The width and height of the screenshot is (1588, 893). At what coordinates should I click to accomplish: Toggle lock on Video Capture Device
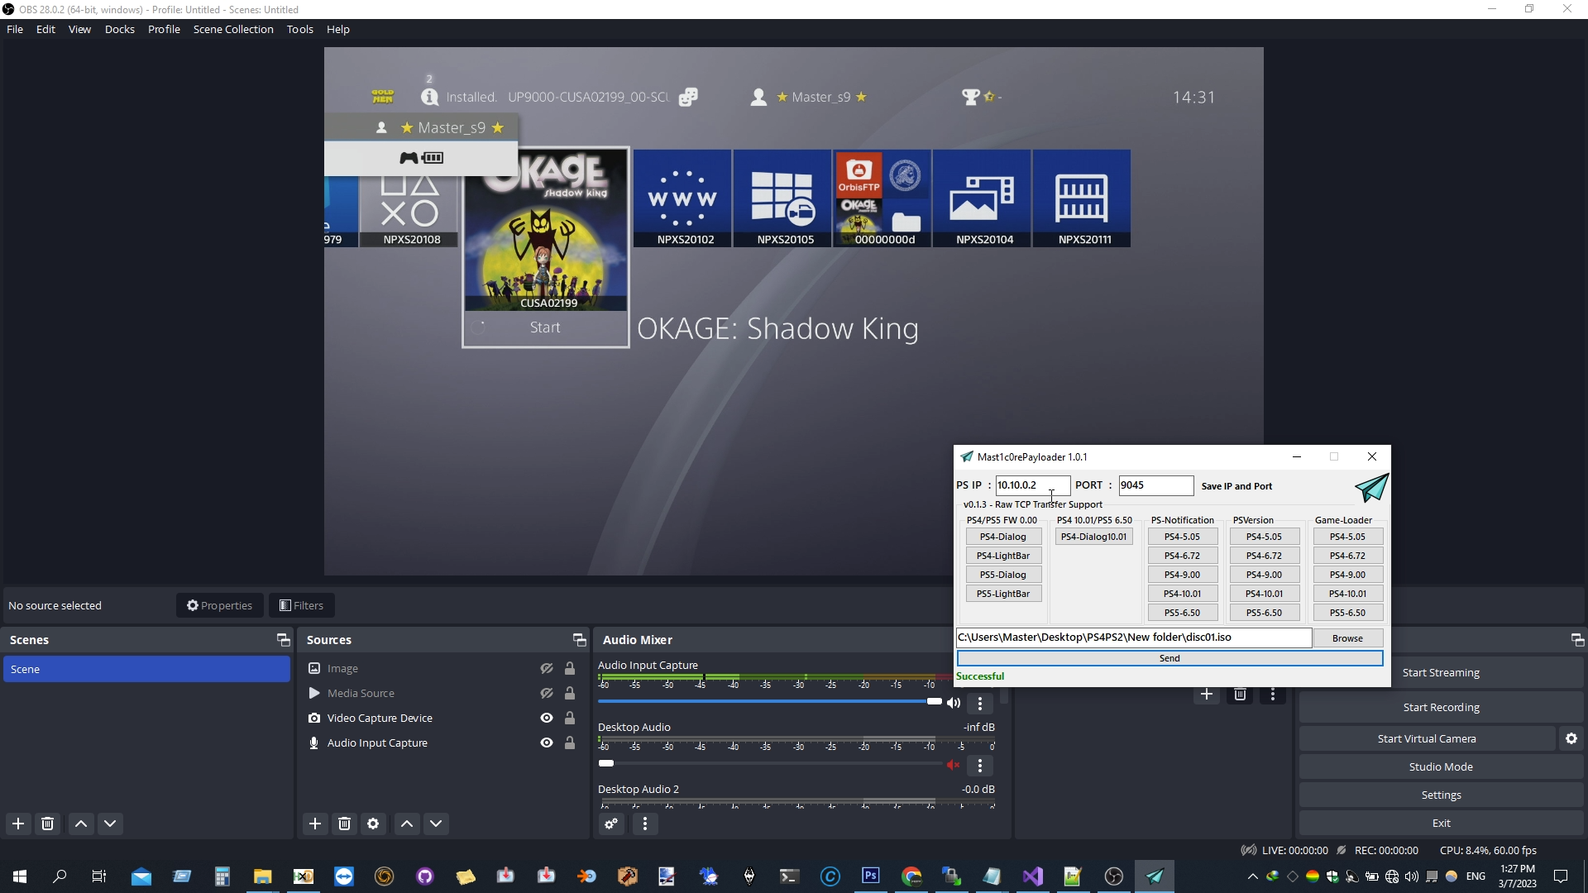coord(570,718)
